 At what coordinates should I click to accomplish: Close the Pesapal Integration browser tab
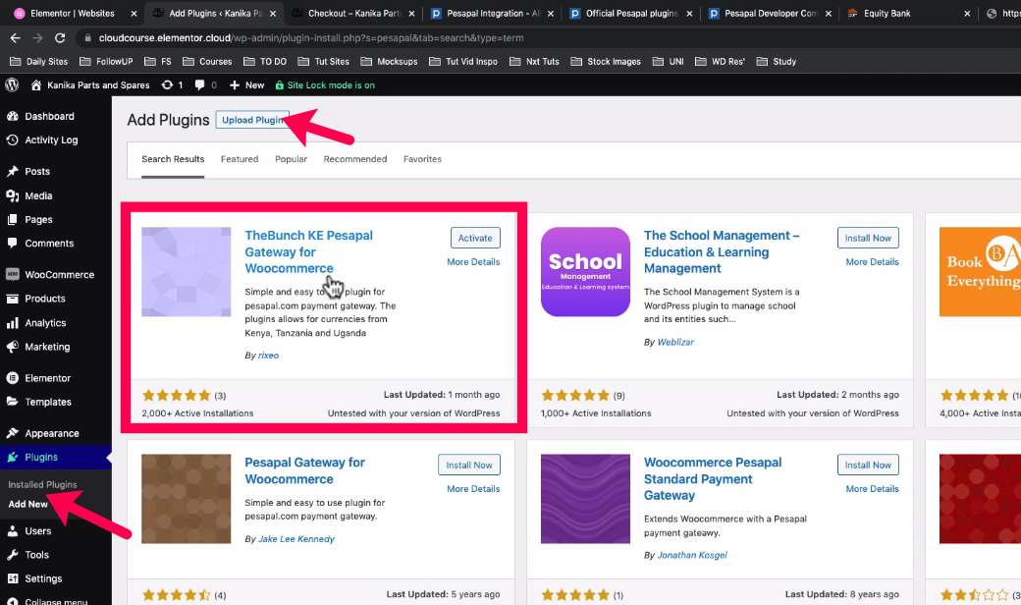point(550,13)
